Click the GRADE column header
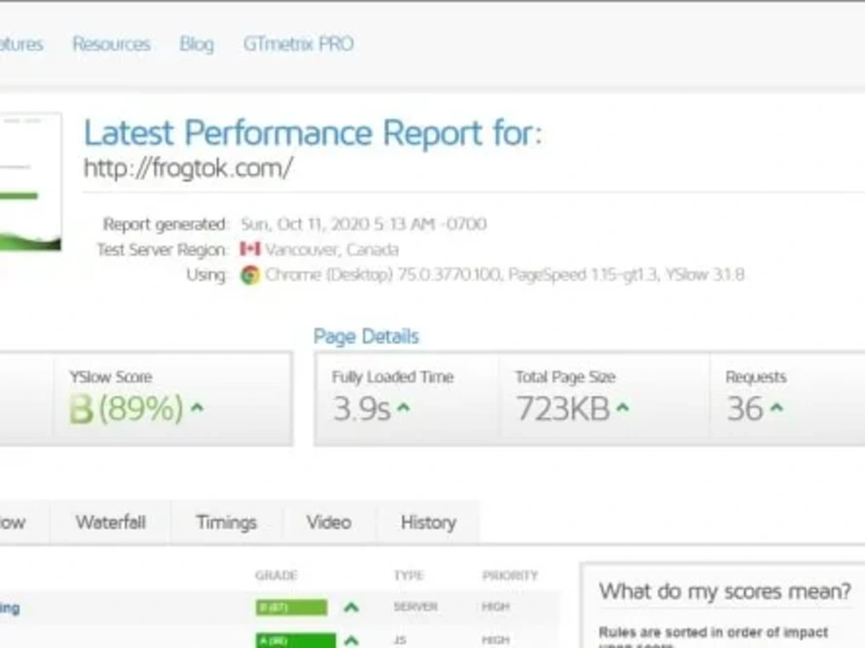 (277, 575)
